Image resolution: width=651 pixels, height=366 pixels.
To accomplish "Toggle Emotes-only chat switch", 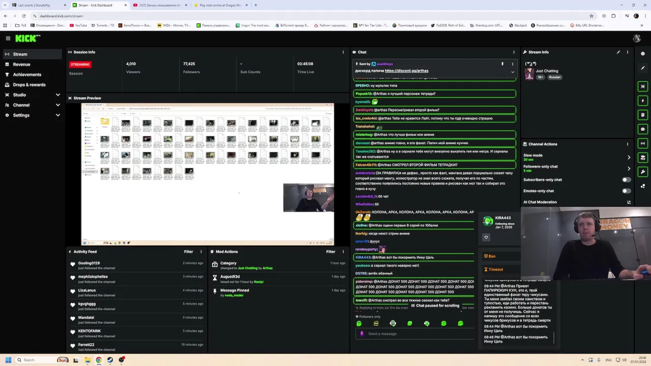I will point(627,191).
